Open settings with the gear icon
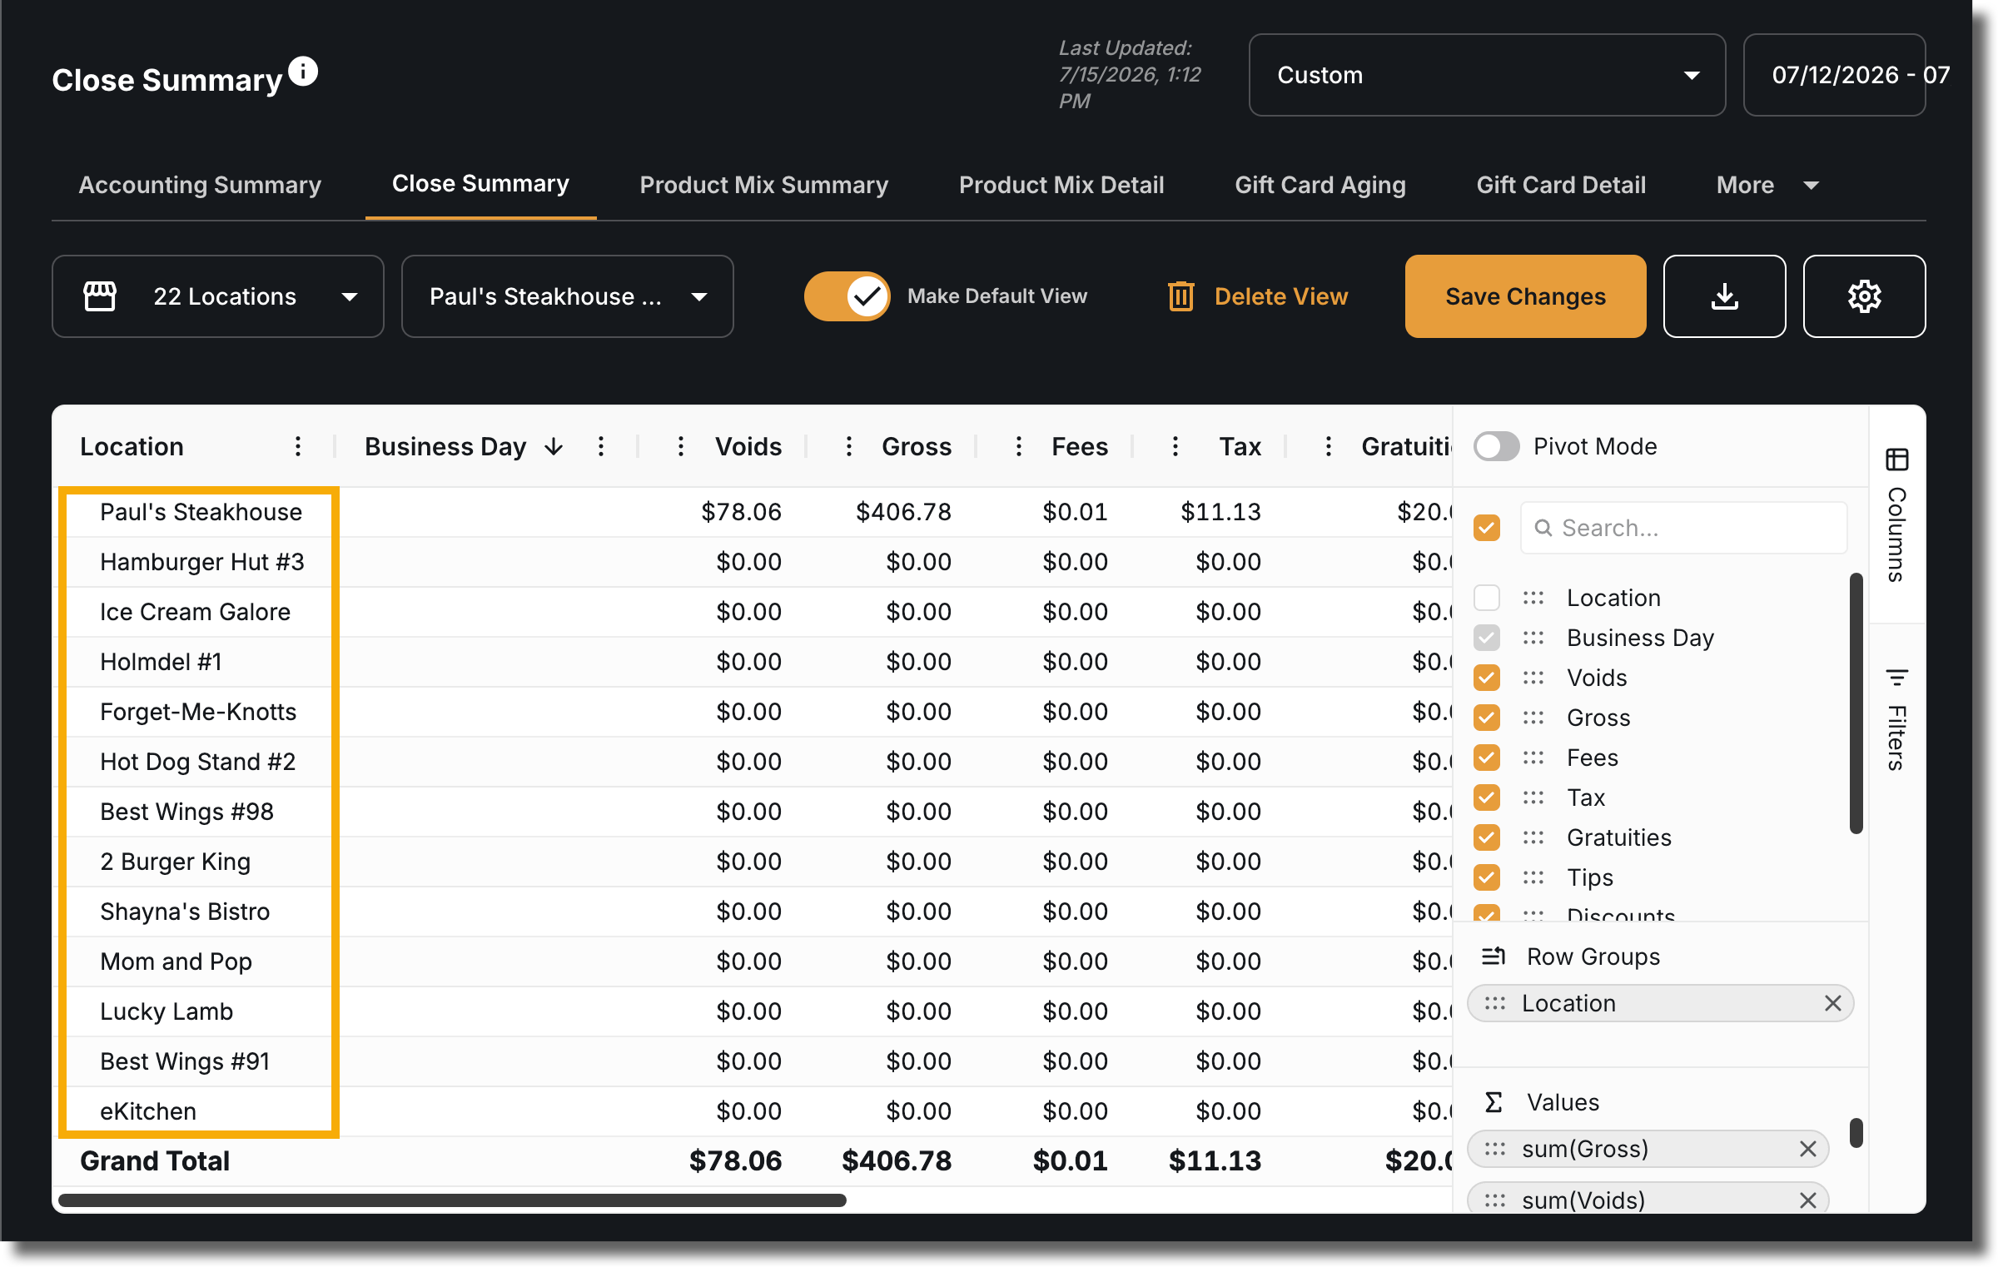Viewport: 1998px width, 1267px height. point(1864,296)
